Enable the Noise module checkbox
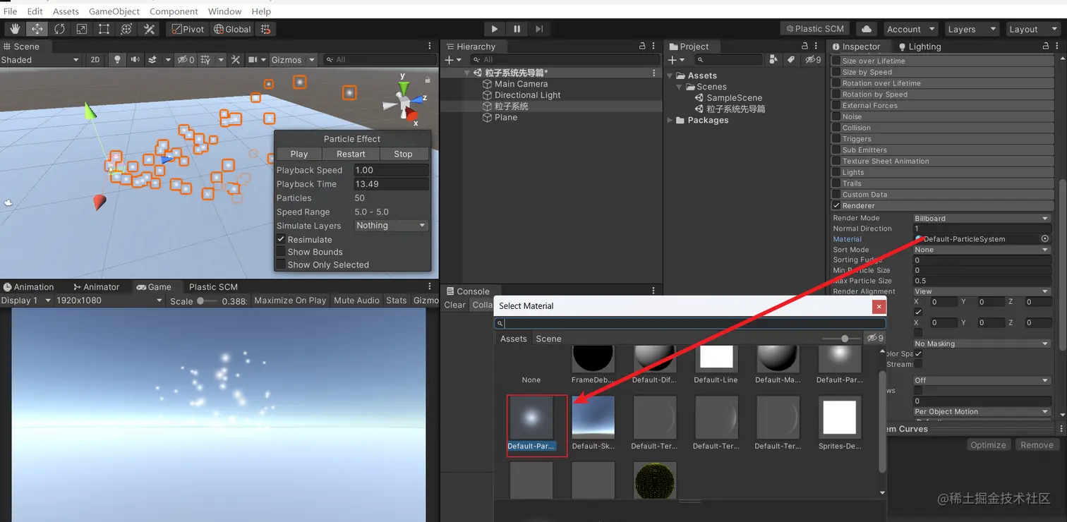Viewport: 1067px width, 522px height. coord(836,116)
